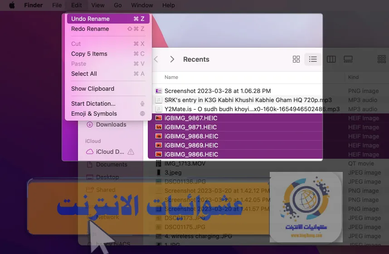Image resolution: width=389 pixels, height=254 pixels.
Task: Choose Show Clipboard menu entry
Action: 108,88
